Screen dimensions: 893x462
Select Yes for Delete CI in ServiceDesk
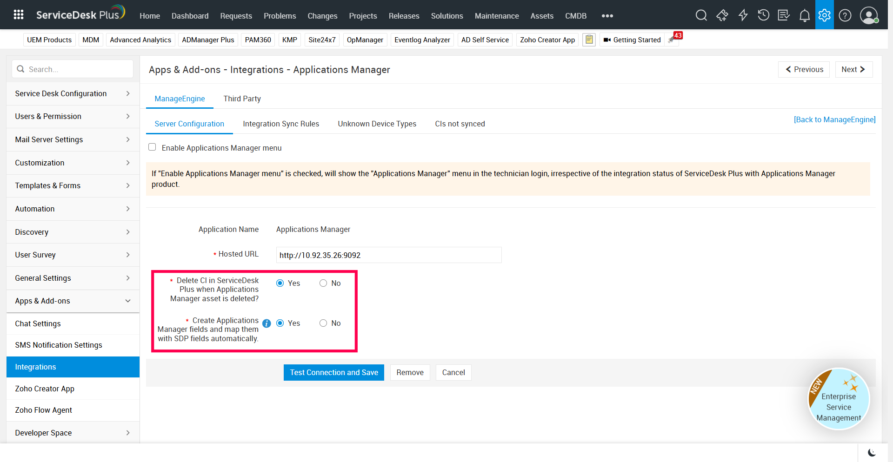pyautogui.click(x=280, y=283)
